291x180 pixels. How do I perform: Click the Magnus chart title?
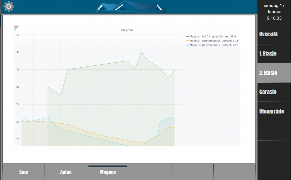click(127, 30)
